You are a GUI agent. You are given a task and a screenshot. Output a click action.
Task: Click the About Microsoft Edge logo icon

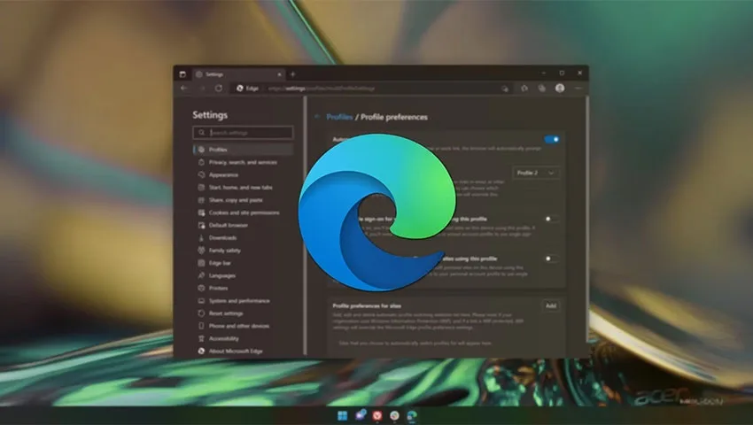point(201,351)
